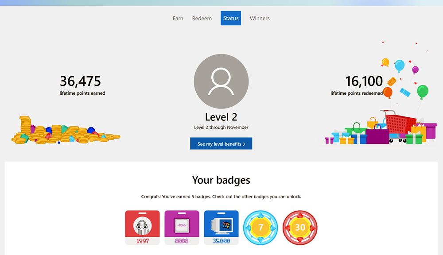
Task: Click the Level 2 heading
Action: (221, 117)
